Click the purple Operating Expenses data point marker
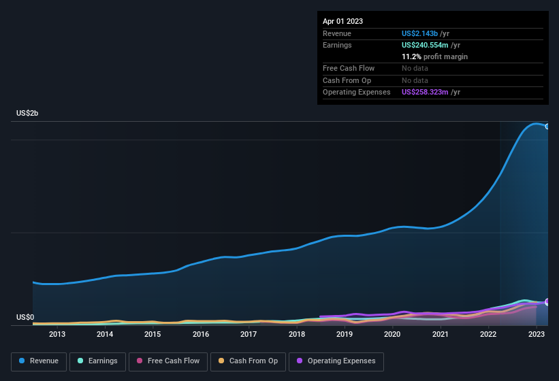 (547, 301)
